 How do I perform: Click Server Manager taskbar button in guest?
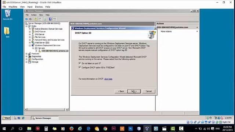(x=45, y=118)
